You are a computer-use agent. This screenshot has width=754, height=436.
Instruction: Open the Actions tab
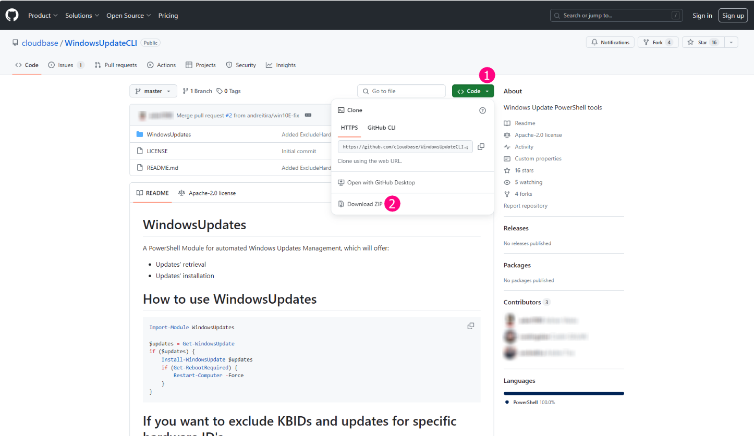click(x=162, y=65)
